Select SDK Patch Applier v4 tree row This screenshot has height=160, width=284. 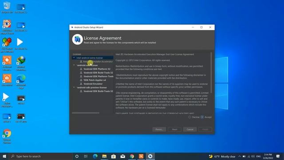[95, 80]
